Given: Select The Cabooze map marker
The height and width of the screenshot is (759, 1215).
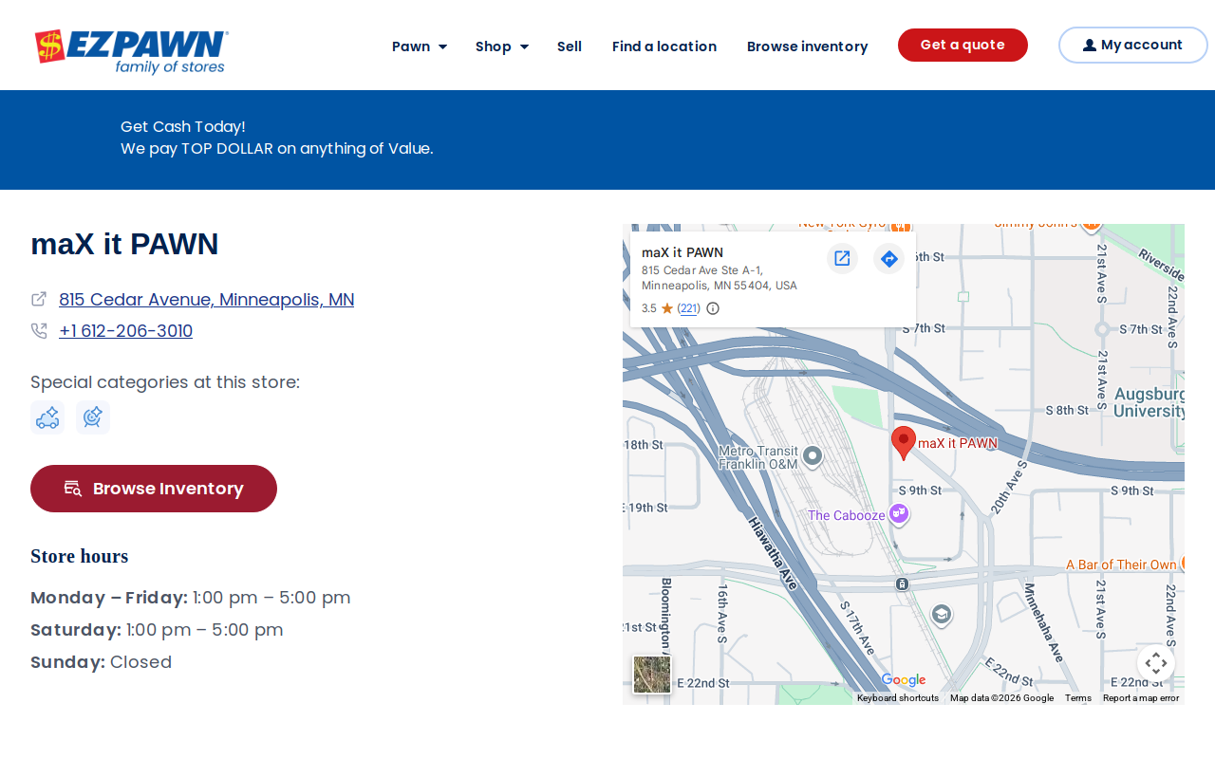Looking at the screenshot, I should pyautogui.click(x=899, y=514).
